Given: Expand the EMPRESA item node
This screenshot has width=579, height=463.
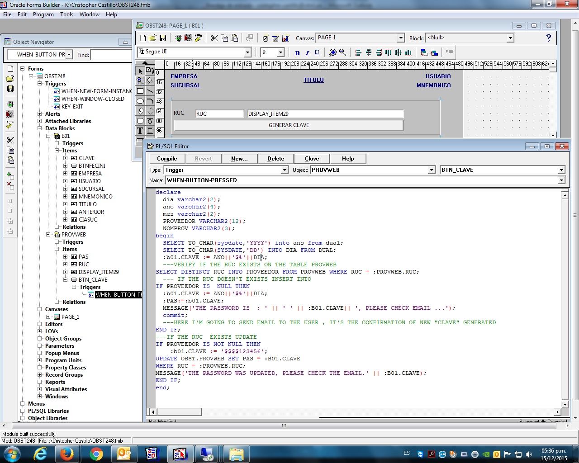Looking at the screenshot, I should tap(66, 174).
